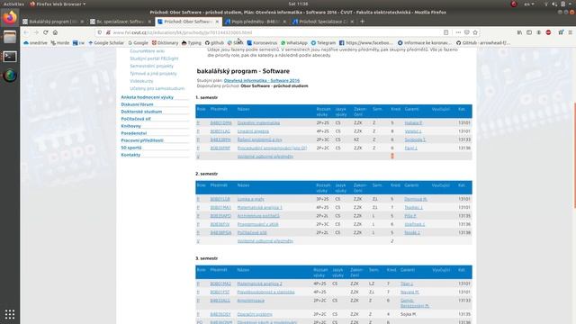Open the Firefox Web Browser app menu

click(x=58, y=4)
